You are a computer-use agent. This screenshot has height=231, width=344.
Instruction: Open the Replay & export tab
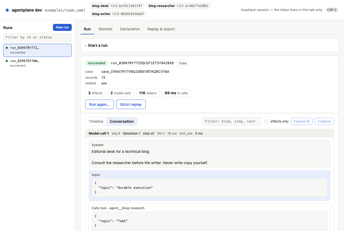pos(161,29)
